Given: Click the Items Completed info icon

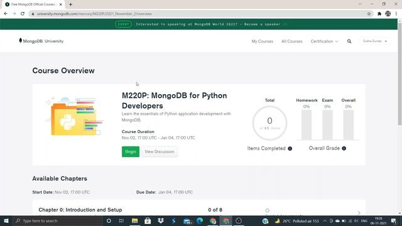Looking at the screenshot, I should 290,149.
